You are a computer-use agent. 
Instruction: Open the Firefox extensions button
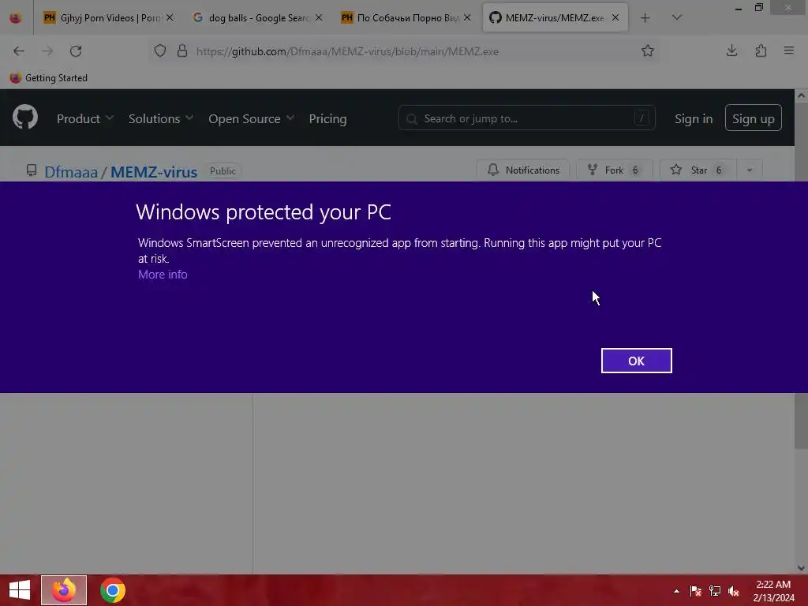761,50
